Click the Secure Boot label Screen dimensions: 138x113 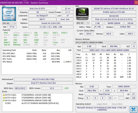(x=117, y=104)
